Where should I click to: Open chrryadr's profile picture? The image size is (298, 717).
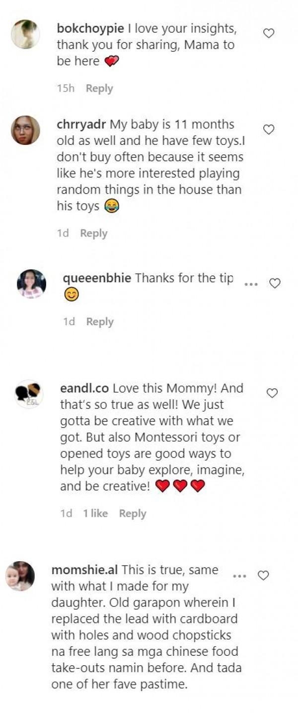click(25, 130)
